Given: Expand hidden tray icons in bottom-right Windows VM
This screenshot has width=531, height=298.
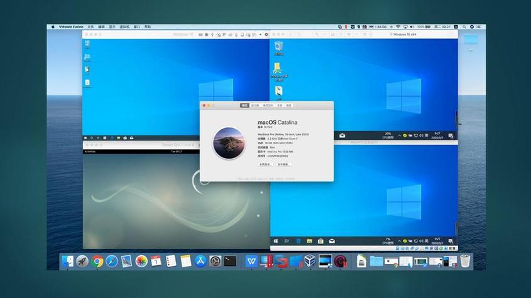Looking at the screenshot, I should point(399,241).
